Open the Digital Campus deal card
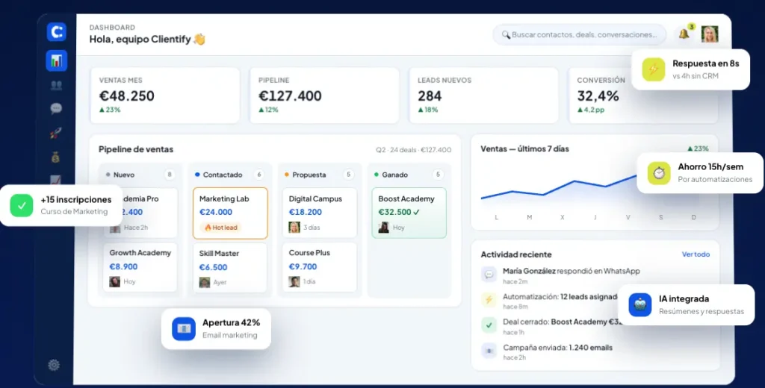This screenshot has width=765, height=388. (x=320, y=213)
